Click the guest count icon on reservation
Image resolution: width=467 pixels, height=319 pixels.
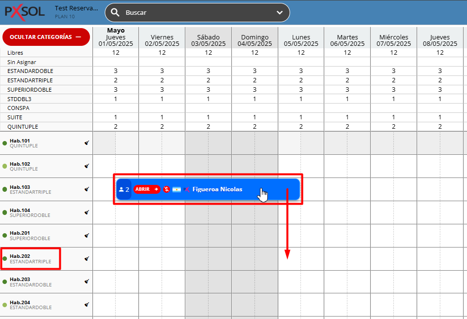tap(124, 189)
